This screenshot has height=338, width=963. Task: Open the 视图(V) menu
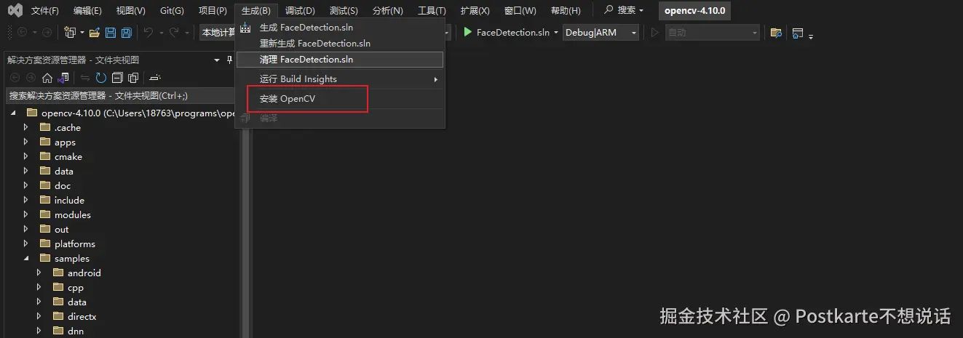(x=131, y=11)
